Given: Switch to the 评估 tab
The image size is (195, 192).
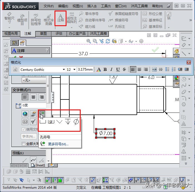Looking at the screenshot, I should (59, 34).
